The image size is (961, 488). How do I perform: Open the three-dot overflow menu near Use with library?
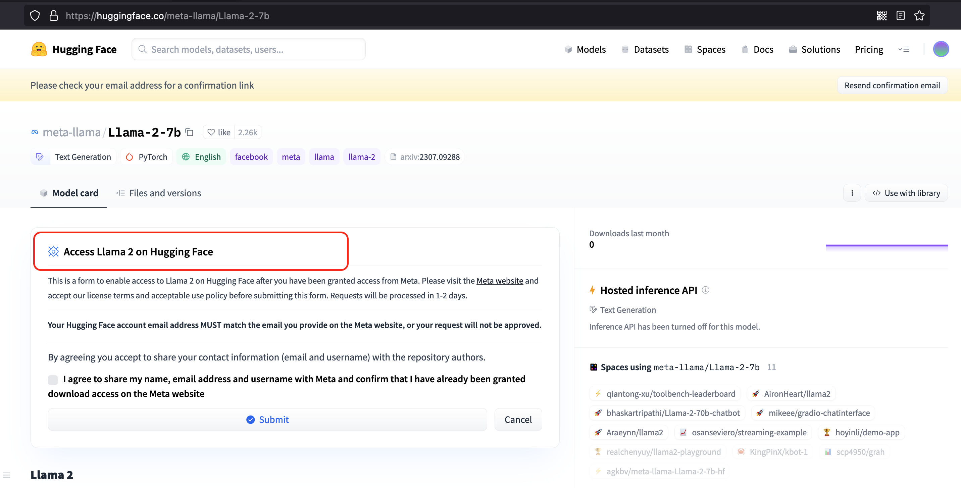[x=852, y=193]
